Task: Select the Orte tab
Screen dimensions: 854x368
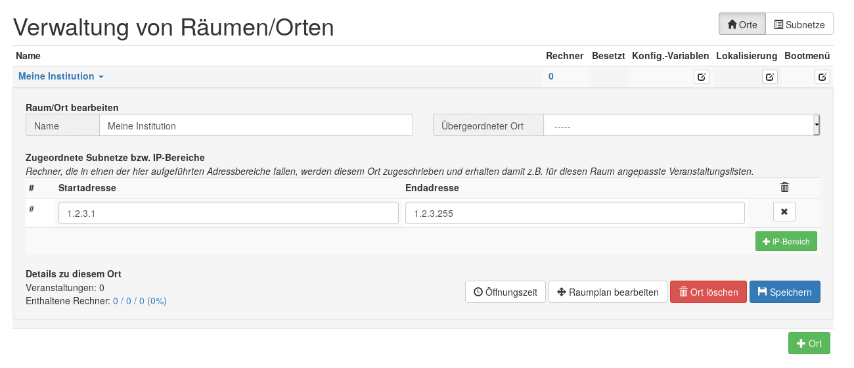Action: tap(742, 24)
